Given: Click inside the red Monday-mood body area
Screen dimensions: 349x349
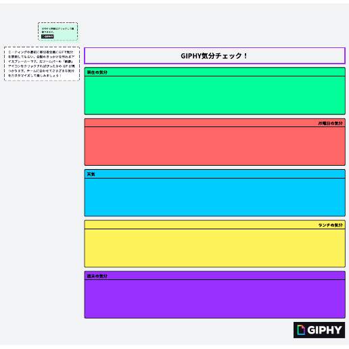Looking at the screenshot, I should coord(214,146).
